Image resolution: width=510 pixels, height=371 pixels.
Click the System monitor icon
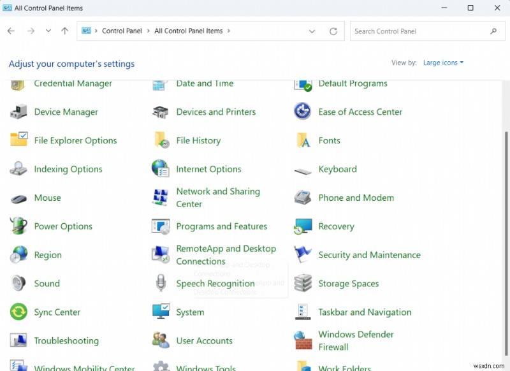pyautogui.click(x=161, y=312)
